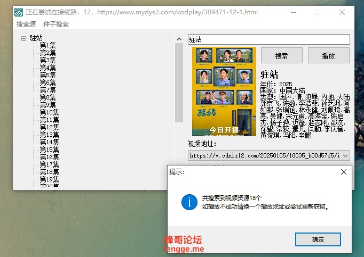Viewport: 364px width, 257px height.
Task: Focus the search field containing 驻站
Action: coord(269,39)
